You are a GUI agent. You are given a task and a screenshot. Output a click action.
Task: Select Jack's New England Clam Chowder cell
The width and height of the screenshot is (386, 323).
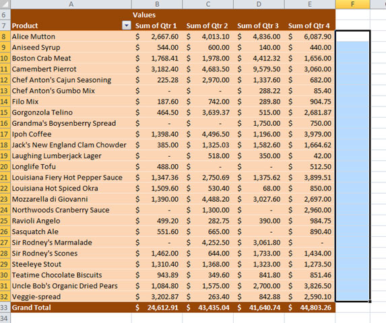pos(71,145)
